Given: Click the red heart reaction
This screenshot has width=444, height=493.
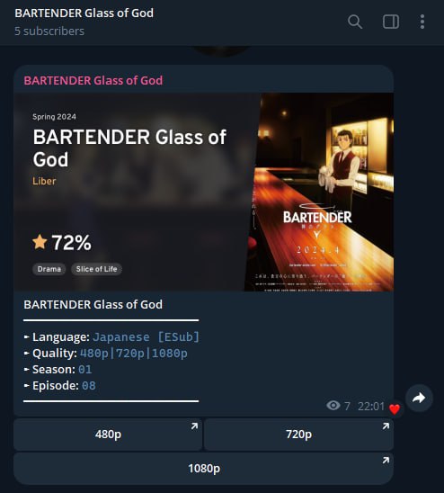Looking at the screenshot, I should tap(395, 408).
